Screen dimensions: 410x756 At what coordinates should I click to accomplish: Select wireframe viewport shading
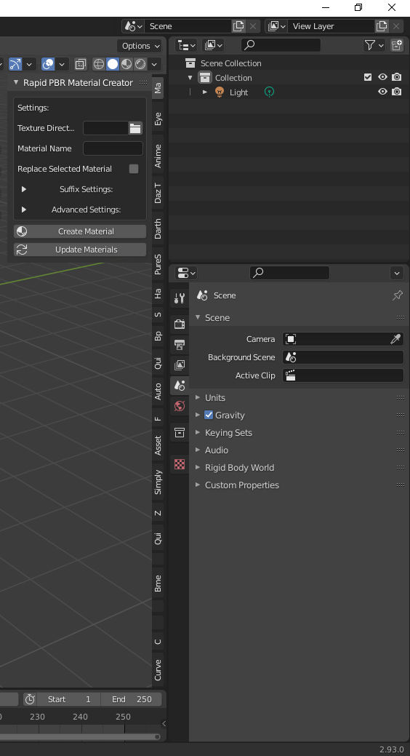(99, 63)
